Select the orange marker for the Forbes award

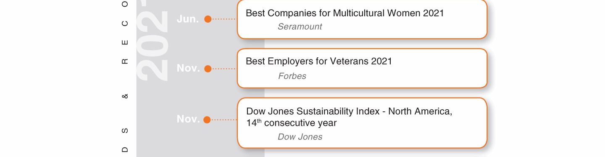click(x=208, y=69)
